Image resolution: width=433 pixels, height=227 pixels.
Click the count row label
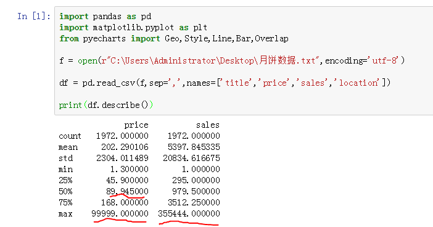[x=70, y=136]
